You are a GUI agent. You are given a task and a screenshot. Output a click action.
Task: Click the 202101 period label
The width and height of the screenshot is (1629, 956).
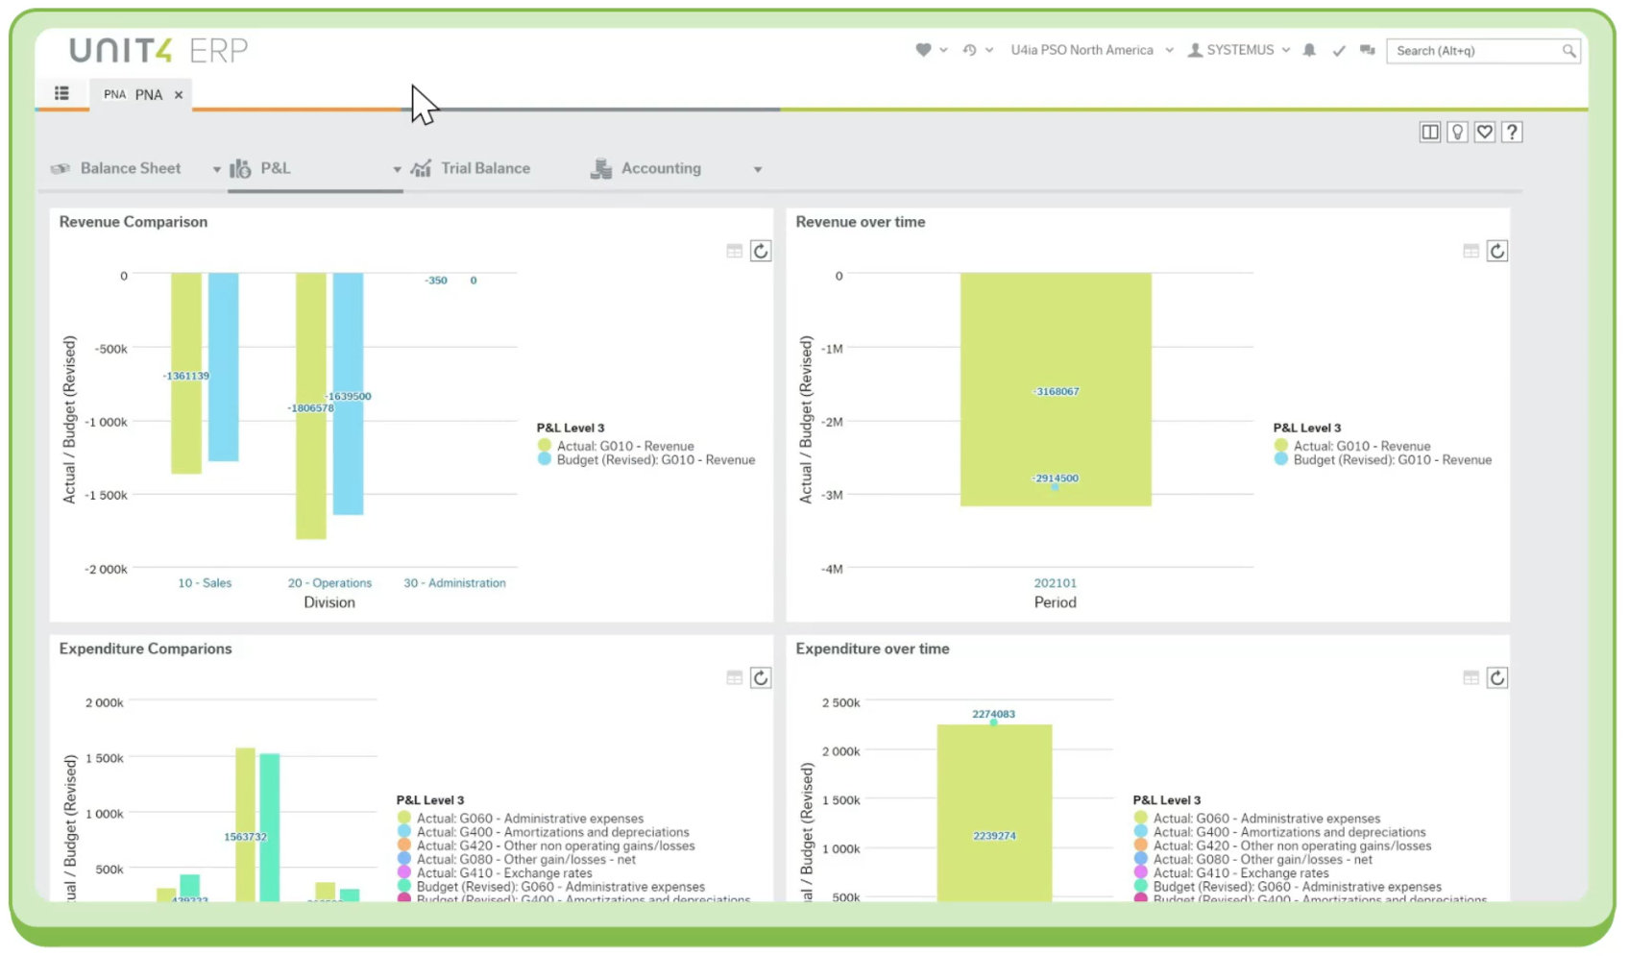[x=1055, y=583]
